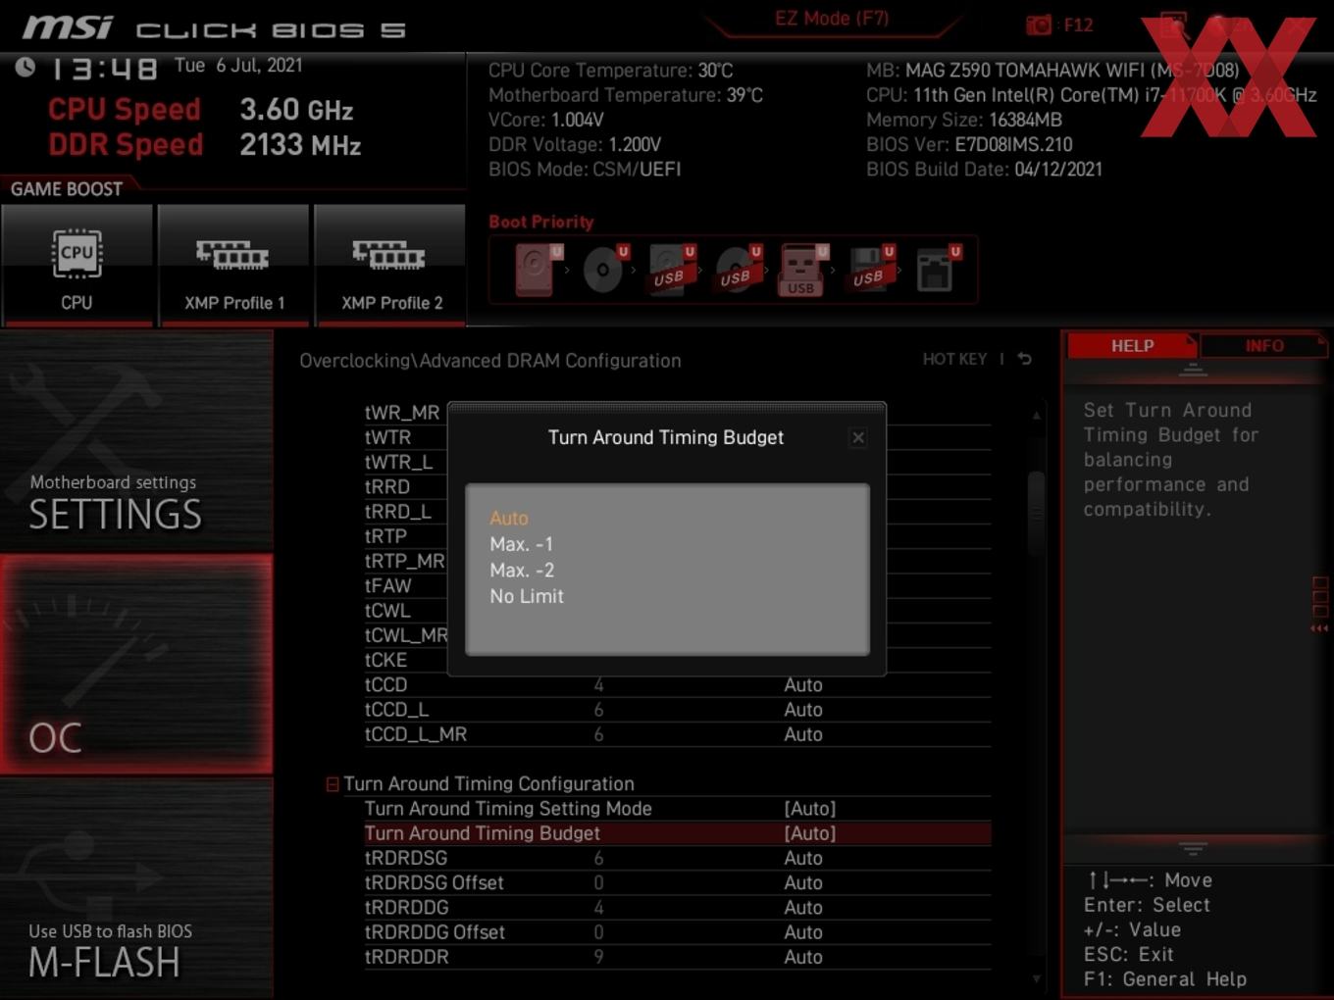Choose Max. -2 in the timing budget popup
This screenshot has width=1334, height=1000.
(522, 570)
